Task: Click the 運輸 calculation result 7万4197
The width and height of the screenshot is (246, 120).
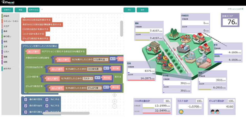Action: (149, 31)
